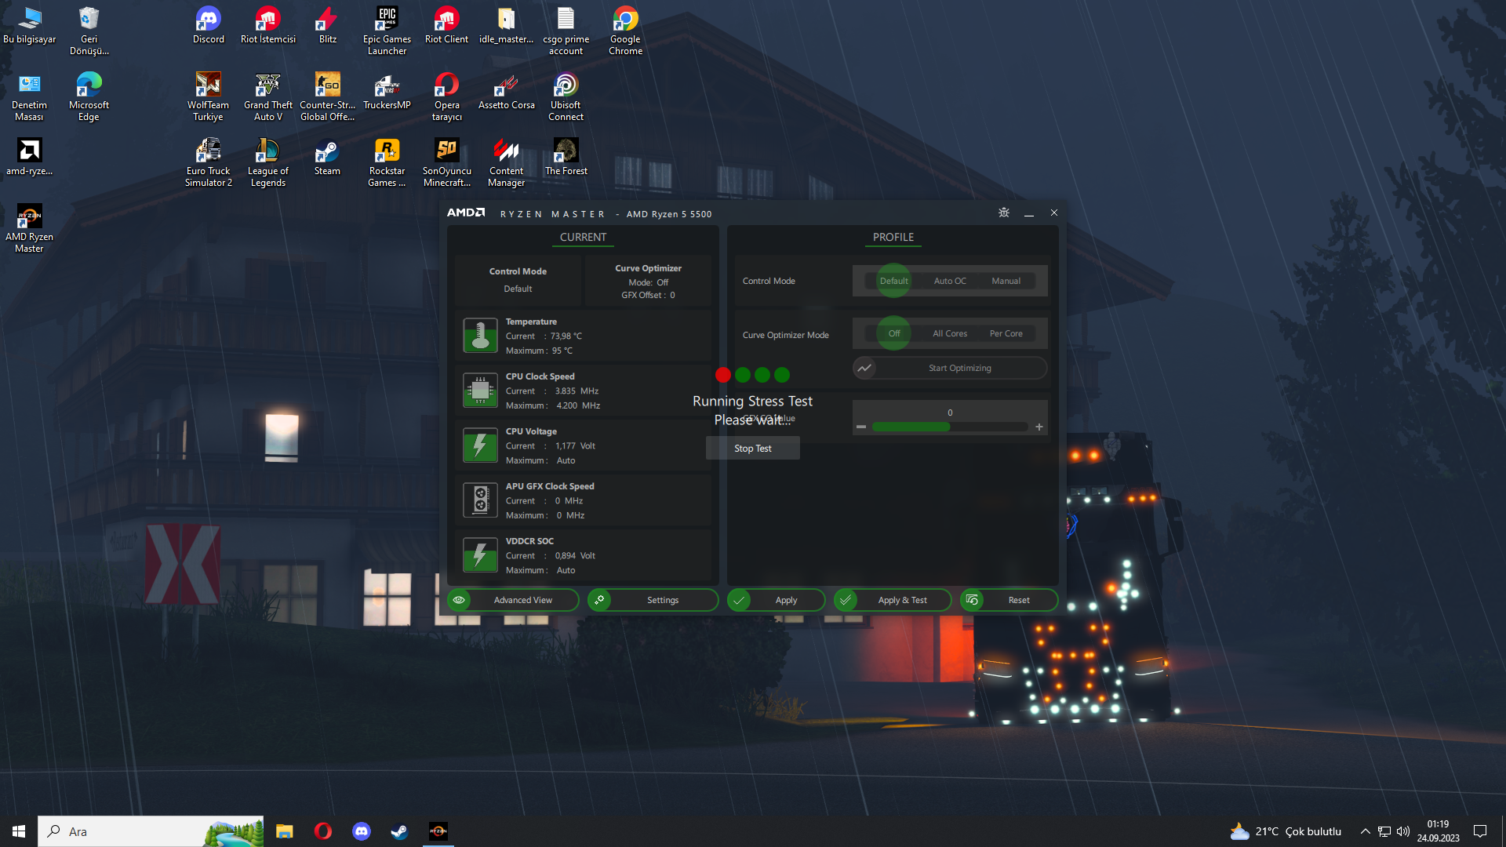
Task: Click plus to increase the slider value
Action: pyautogui.click(x=1039, y=427)
